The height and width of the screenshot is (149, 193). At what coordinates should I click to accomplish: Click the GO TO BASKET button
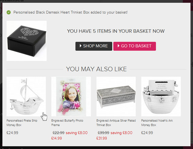click(135, 46)
